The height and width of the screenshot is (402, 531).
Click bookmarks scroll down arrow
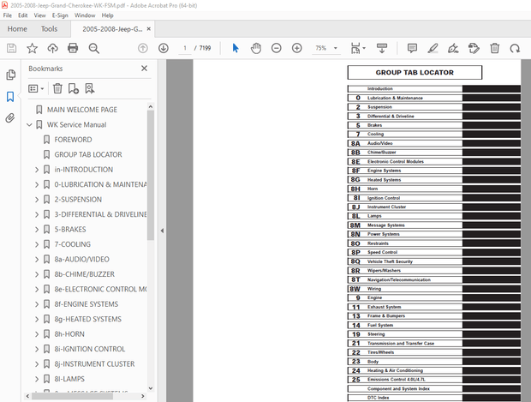(x=151, y=388)
